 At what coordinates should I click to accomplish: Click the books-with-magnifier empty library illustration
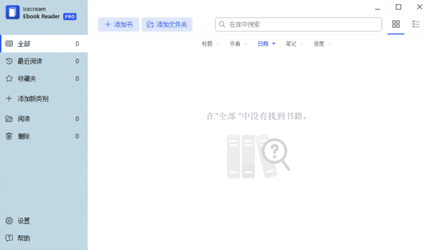[x=258, y=156]
